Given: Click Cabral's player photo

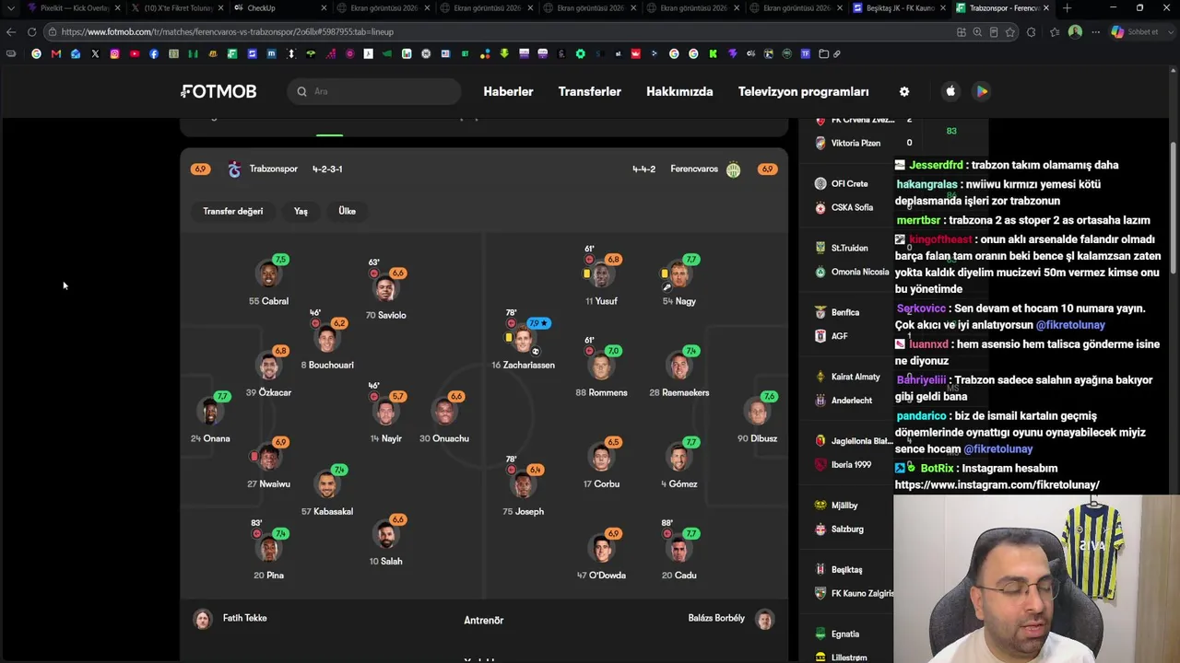Looking at the screenshot, I should [268, 274].
